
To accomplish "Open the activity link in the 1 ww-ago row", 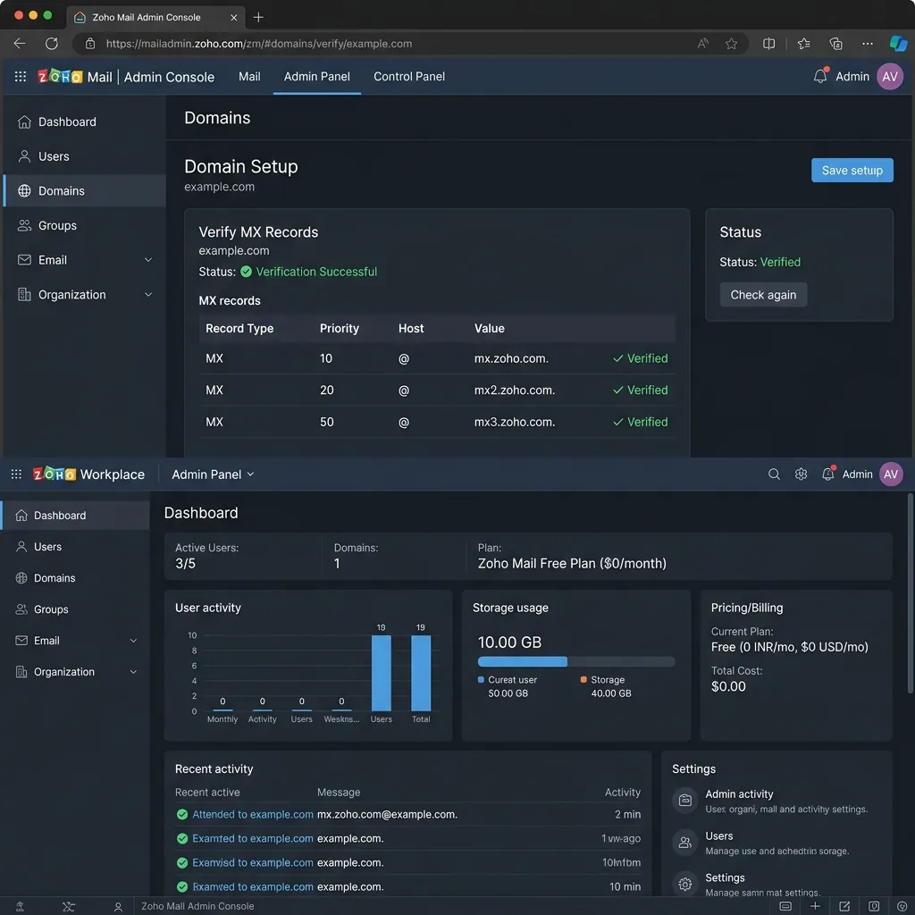I will pos(253,838).
